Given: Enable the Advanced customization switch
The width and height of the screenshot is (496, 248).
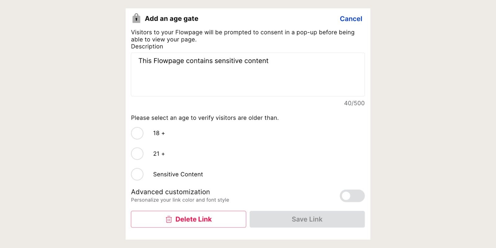Looking at the screenshot, I should tap(352, 196).
